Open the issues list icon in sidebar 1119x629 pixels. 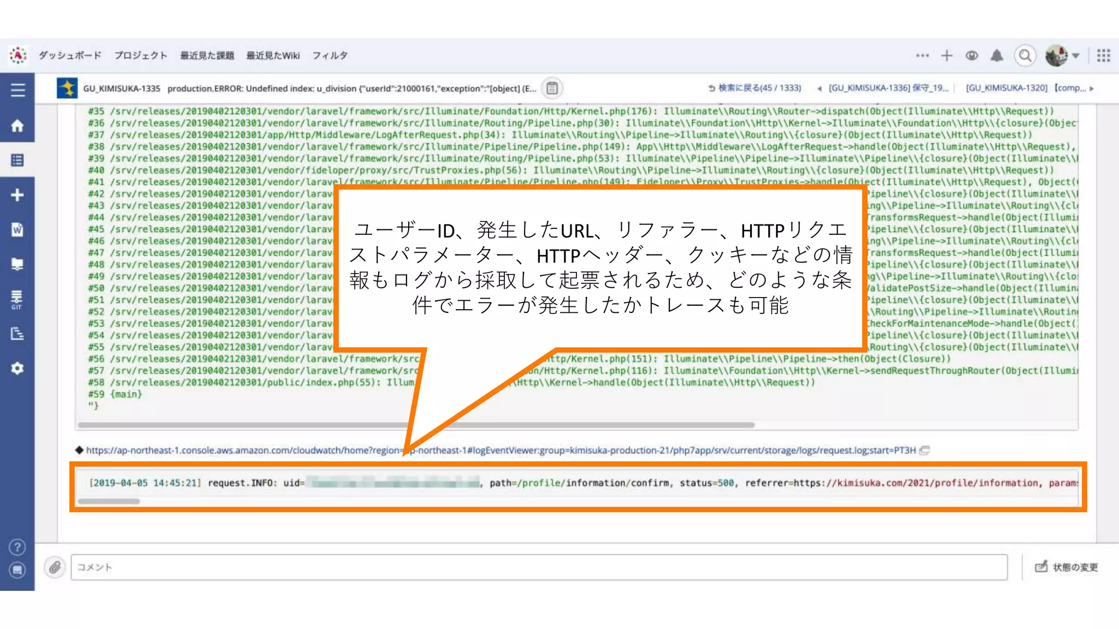[x=17, y=160]
